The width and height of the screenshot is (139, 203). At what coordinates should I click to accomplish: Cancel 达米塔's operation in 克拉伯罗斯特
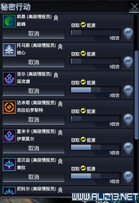click(34, 120)
